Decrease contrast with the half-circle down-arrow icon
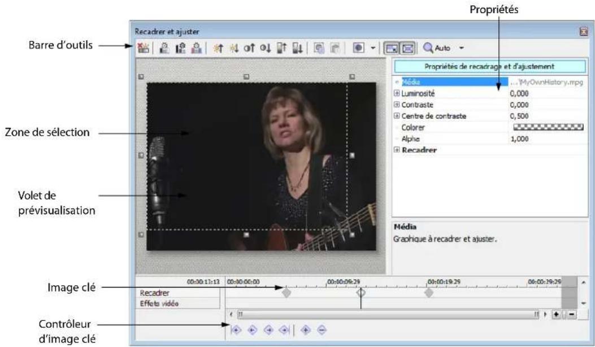 pyautogui.click(x=265, y=48)
